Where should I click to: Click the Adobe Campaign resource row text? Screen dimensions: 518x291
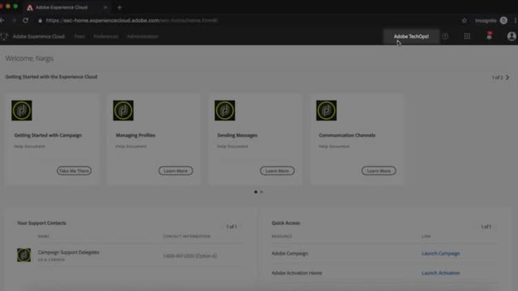click(x=289, y=253)
